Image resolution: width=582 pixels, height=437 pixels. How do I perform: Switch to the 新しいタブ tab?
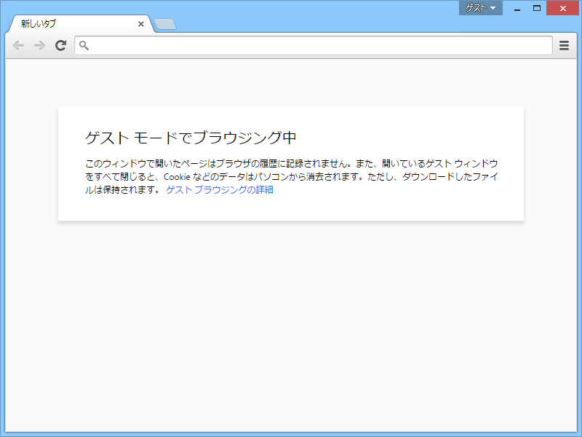73,23
